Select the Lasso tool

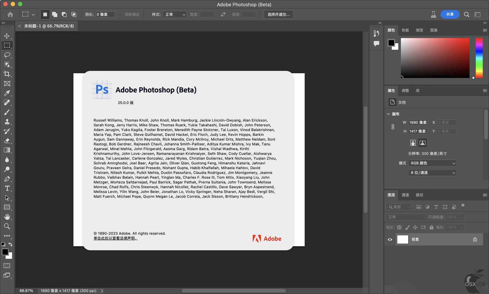[x=7, y=55]
